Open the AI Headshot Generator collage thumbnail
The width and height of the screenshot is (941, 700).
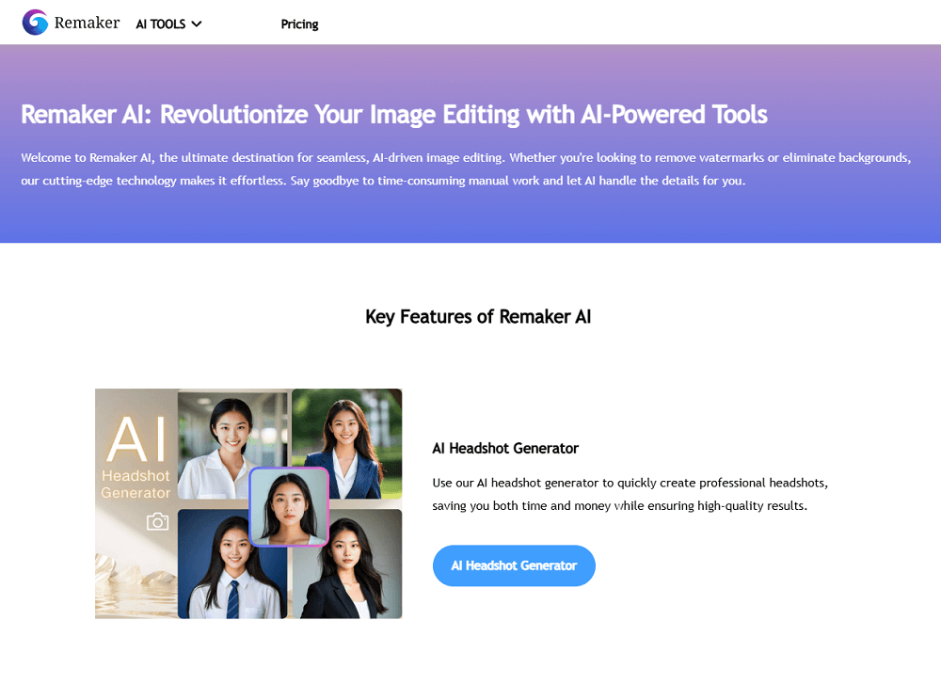(x=248, y=503)
